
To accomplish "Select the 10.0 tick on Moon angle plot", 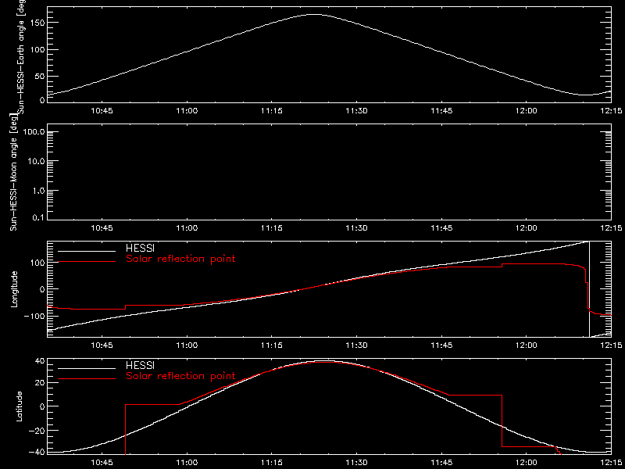I will coord(36,161).
